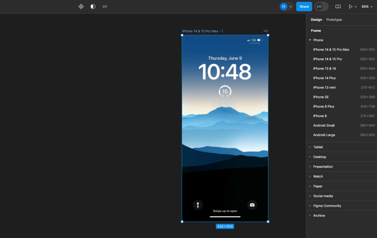The height and width of the screenshot is (238, 377).
Task: Click the home indicator bar on phone
Action: (225, 217)
